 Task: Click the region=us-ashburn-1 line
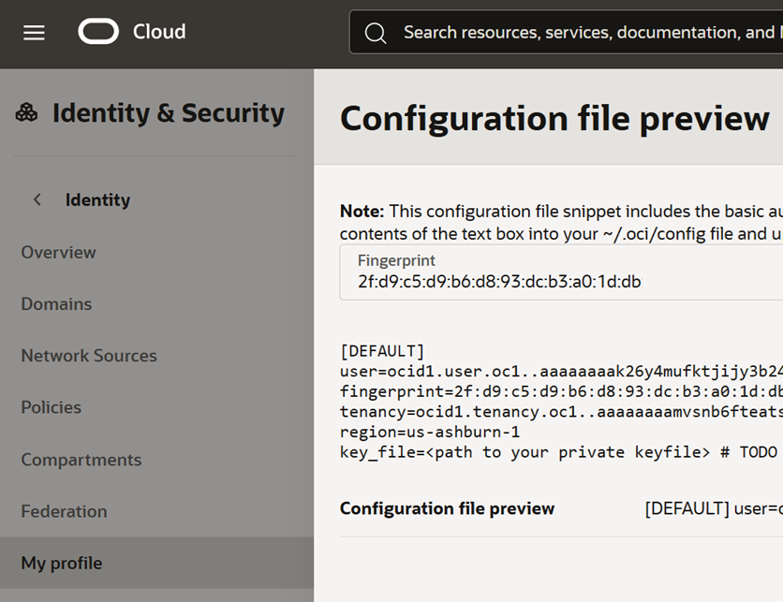tap(430, 432)
